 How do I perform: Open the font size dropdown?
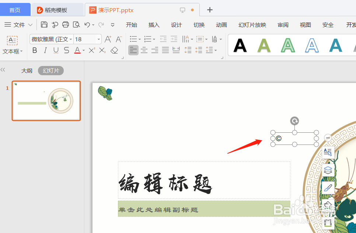coord(98,39)
